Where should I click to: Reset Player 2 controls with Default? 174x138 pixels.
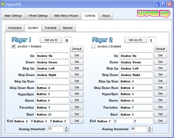pos(160,49)
